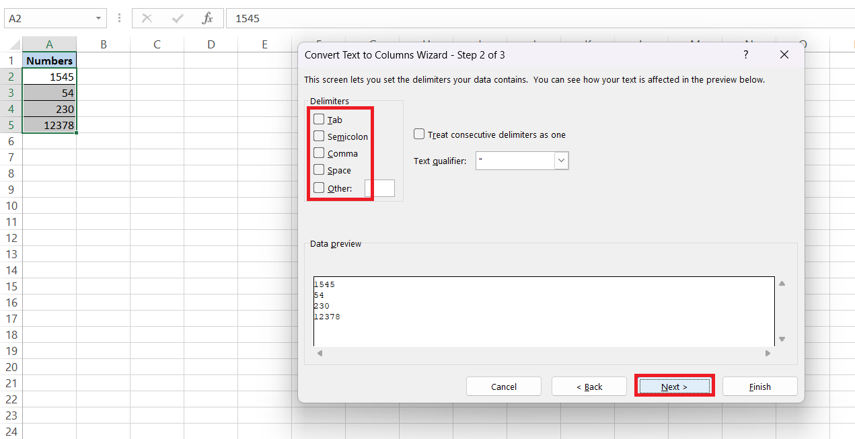Cancel the Text to Columns wizard
The width and height of the screenshot is (855, 439).
(x=504, y=387)
